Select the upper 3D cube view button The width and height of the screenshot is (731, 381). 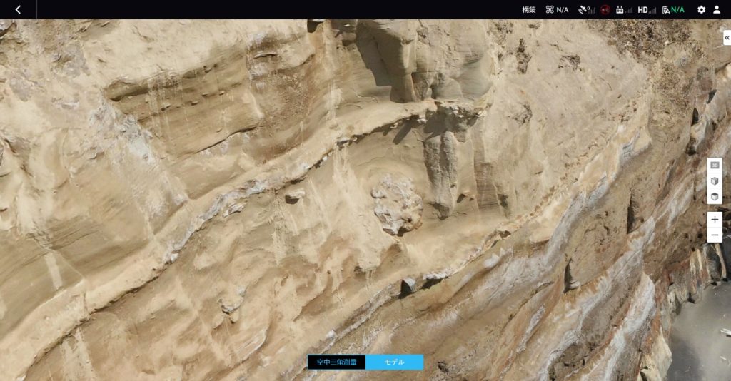tap(715, 181)
